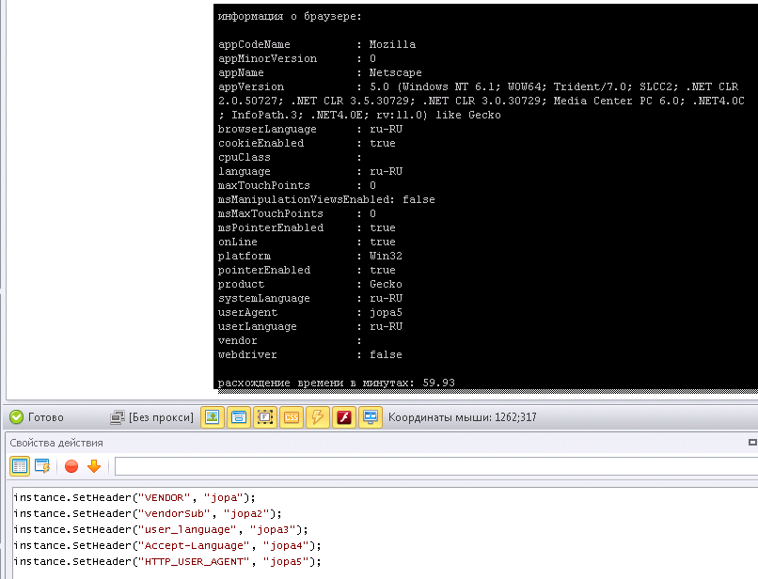Click the информация о браузере heading
This screenshot has width=758, height=579.
click(290, 16)
